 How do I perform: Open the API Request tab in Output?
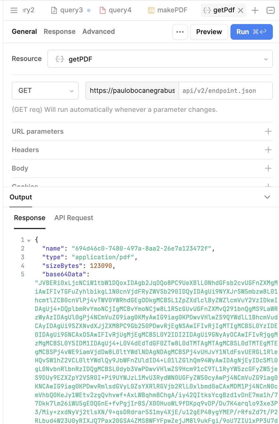[74, 218]
